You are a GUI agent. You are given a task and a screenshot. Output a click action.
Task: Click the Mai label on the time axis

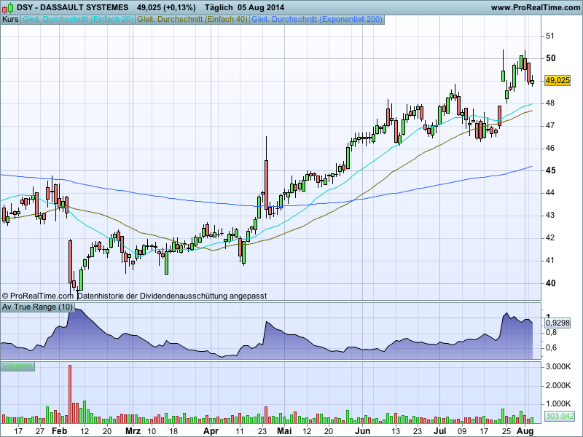coord(284,431)
